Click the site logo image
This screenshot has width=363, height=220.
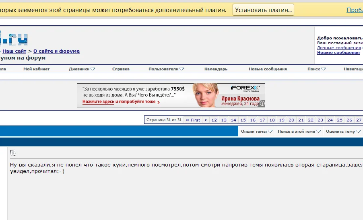(13, 38)
